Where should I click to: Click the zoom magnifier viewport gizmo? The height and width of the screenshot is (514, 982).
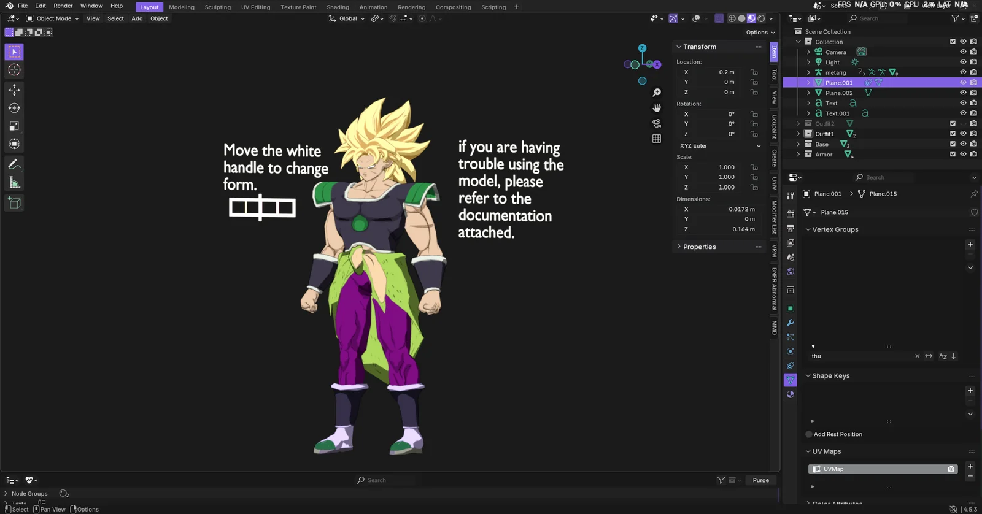657,93
